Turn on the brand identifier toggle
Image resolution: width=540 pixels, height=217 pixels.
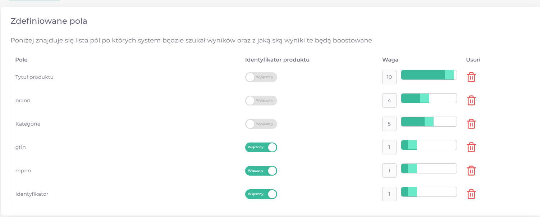click(x=261, y=100)
